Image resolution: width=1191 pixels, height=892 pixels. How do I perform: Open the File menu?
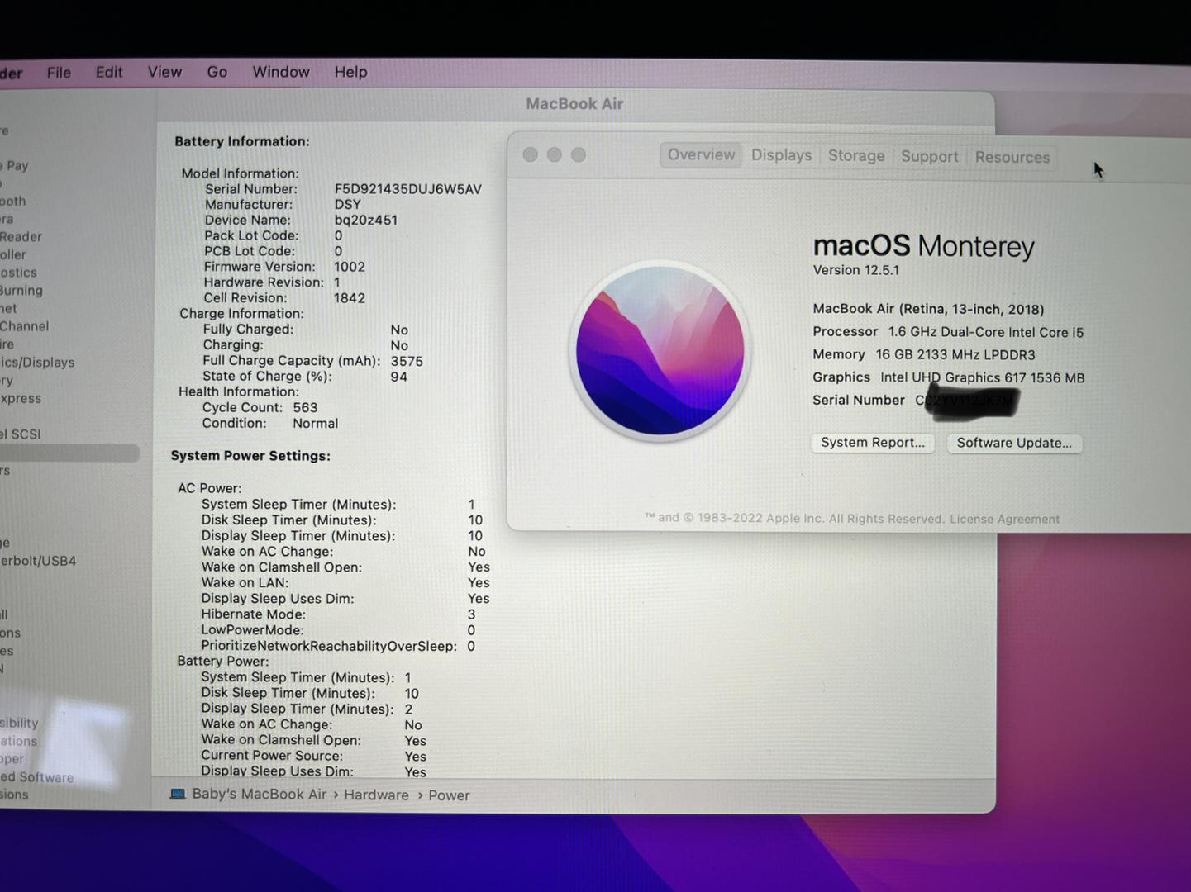[59, 73]
